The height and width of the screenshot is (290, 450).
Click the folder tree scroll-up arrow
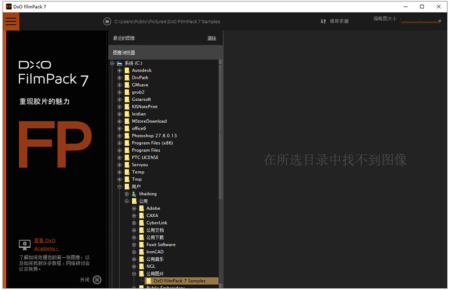pyautogui.click(x=220, y=62)
